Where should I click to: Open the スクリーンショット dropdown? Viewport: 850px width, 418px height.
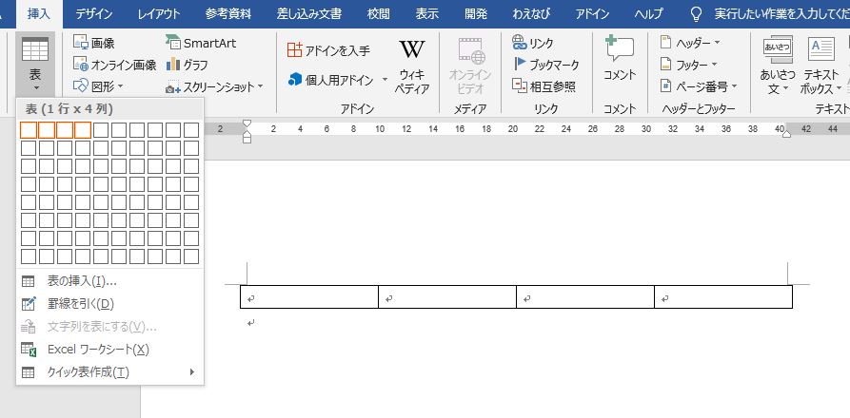pyautogui.click(x=215, y=86)
